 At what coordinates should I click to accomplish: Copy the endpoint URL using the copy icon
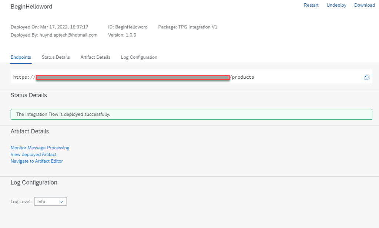(x=367, y=77)
